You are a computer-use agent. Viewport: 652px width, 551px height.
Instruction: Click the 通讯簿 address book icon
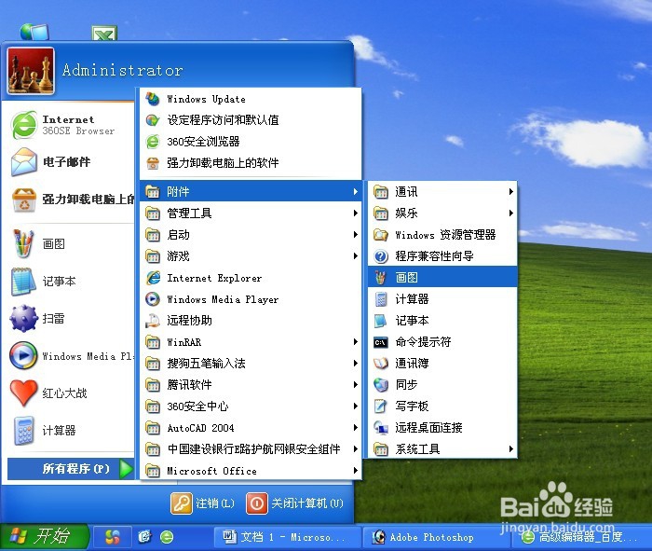pyautogui.click(x=380, y=364)
